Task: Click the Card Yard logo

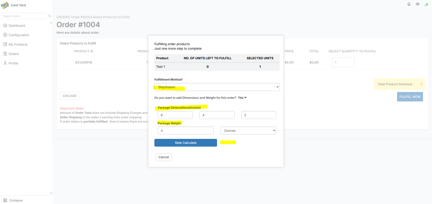Action: (5, 5)
